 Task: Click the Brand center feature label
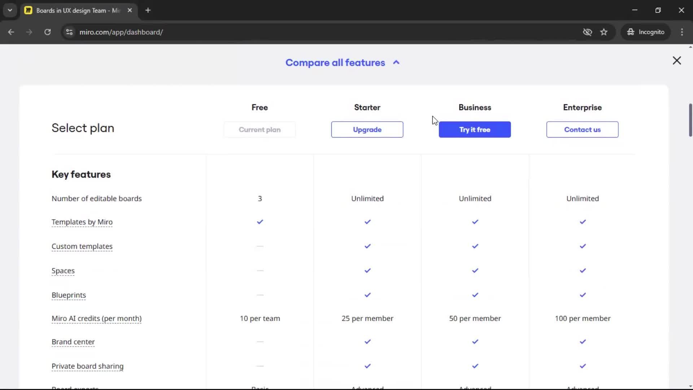73,342
